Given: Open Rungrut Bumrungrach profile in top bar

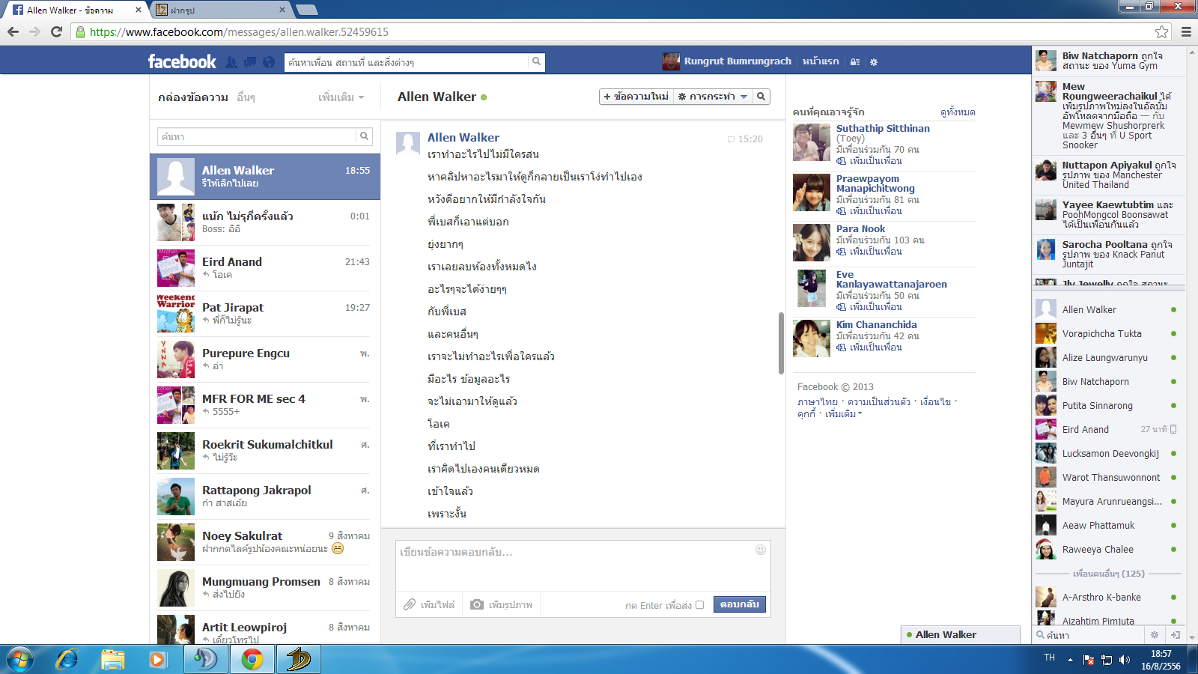Looking at the screenshot, I should click(727, 61).
